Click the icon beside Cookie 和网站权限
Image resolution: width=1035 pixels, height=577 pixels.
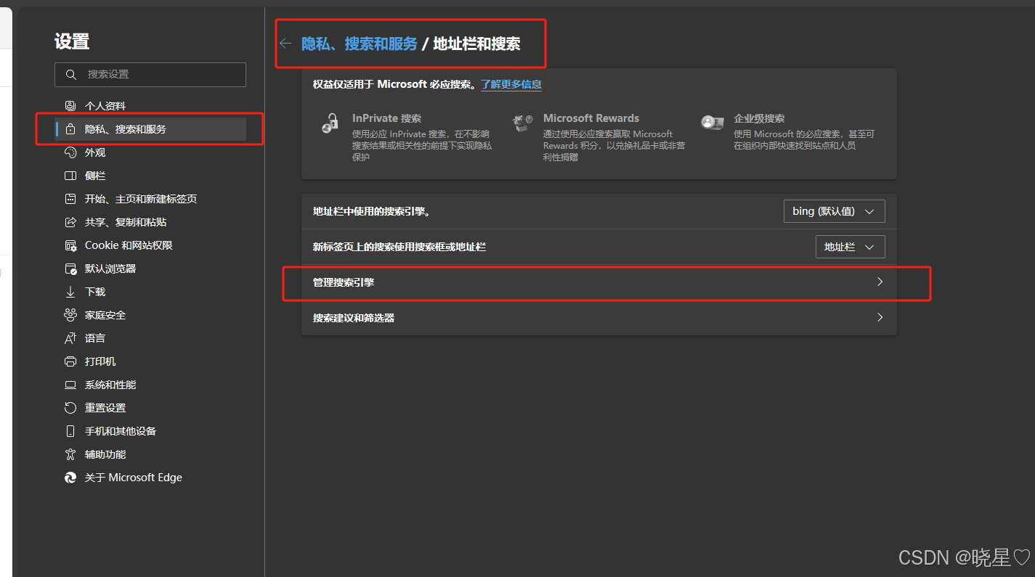[x=70, y=245]
